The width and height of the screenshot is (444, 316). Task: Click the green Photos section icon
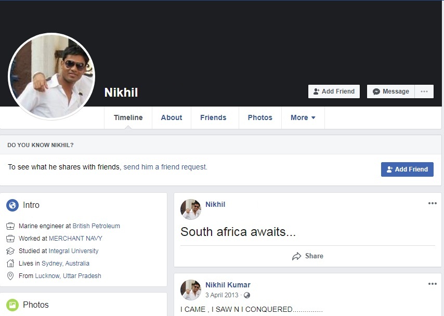pos(12,305)
